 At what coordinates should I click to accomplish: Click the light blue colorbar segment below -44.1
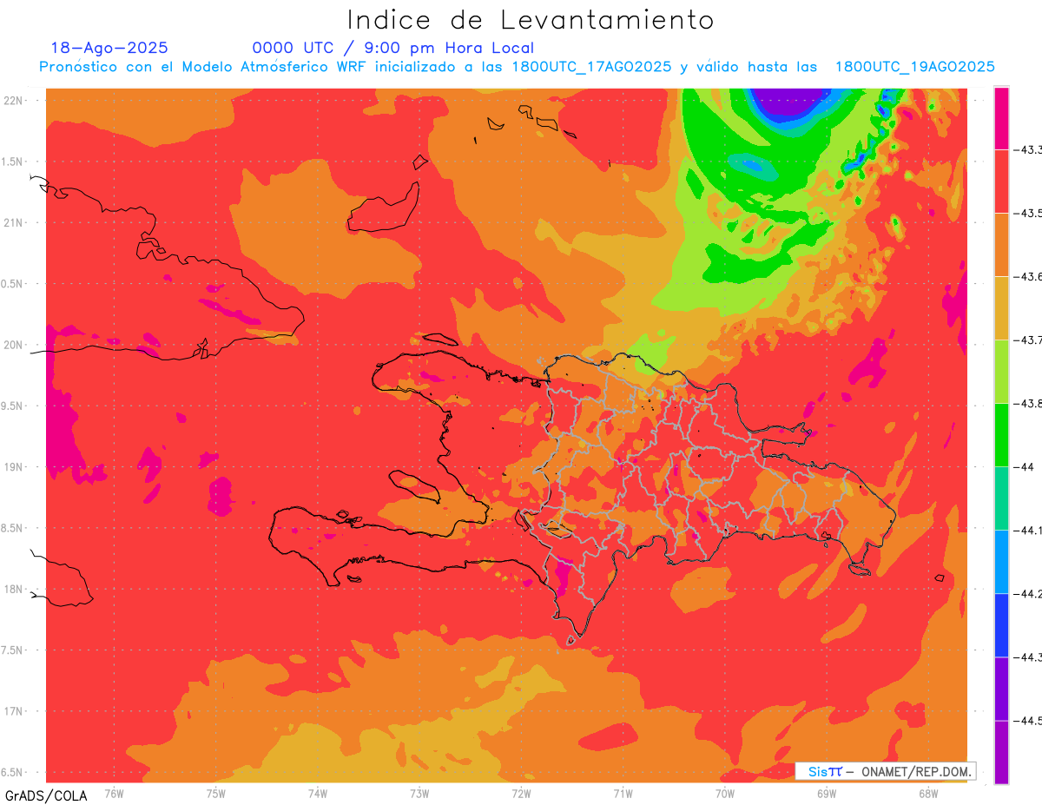pyautogui.click(x=1001, y=562)
